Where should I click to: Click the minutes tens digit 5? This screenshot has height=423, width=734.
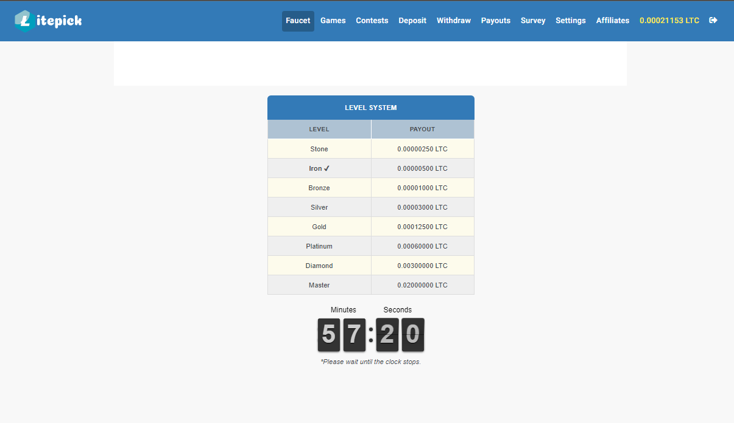[x=328, y=334]
